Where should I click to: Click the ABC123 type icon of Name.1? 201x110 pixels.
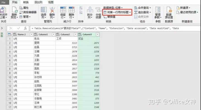(15, 34)
